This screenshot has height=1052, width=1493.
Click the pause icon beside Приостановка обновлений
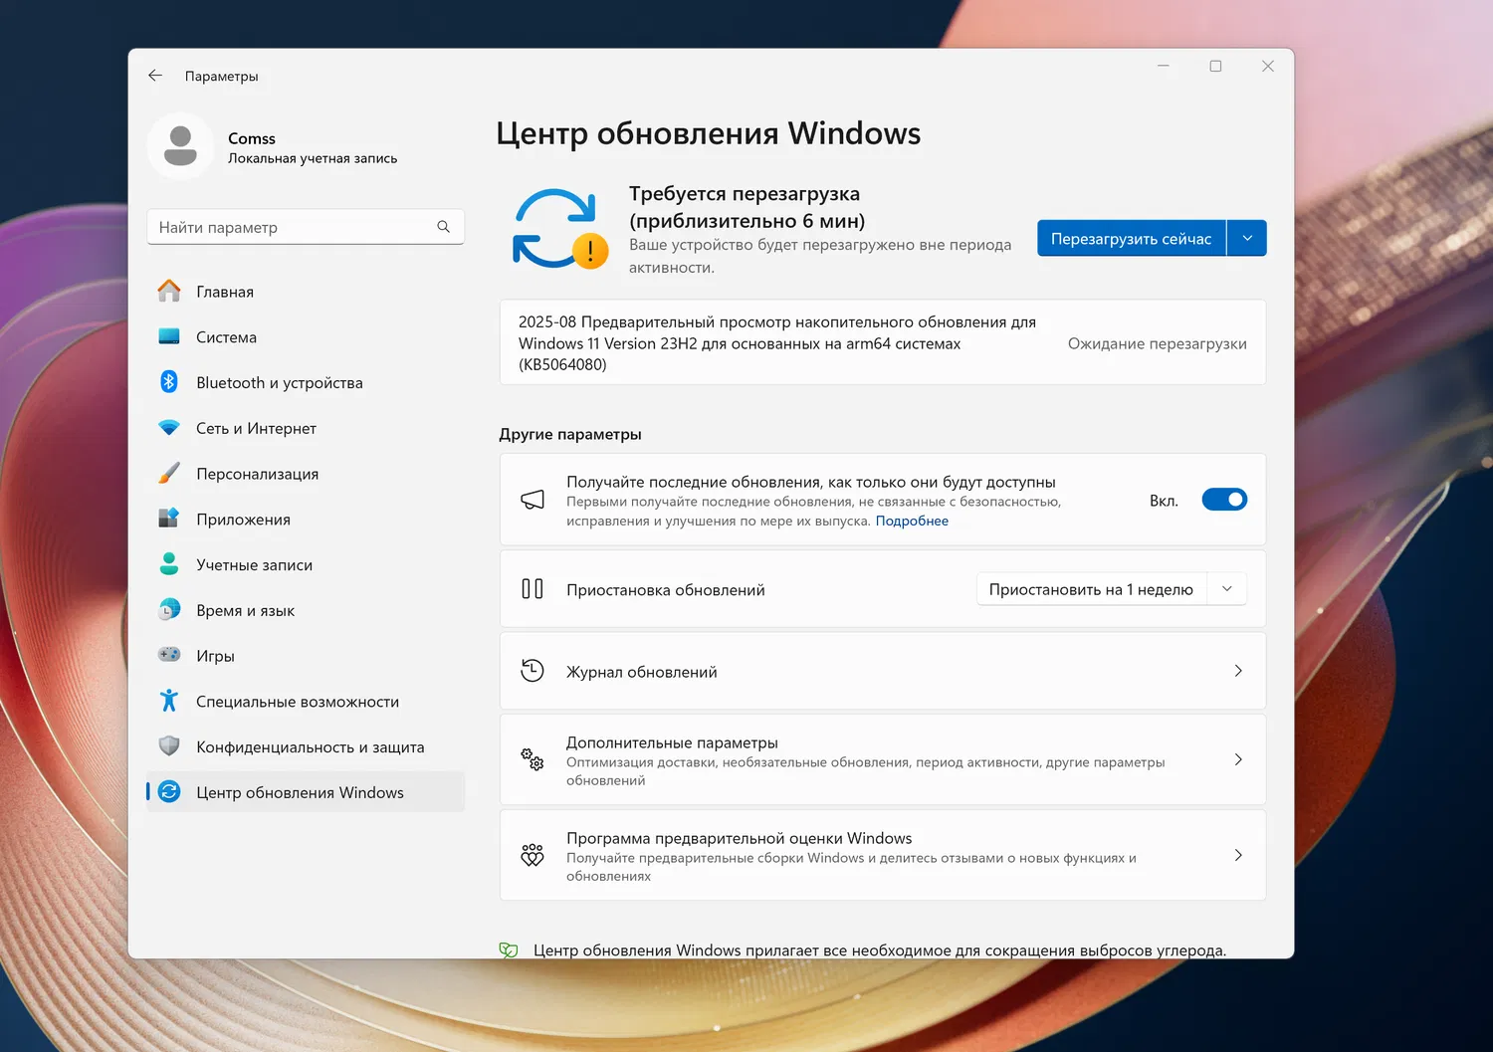point(533,589)
